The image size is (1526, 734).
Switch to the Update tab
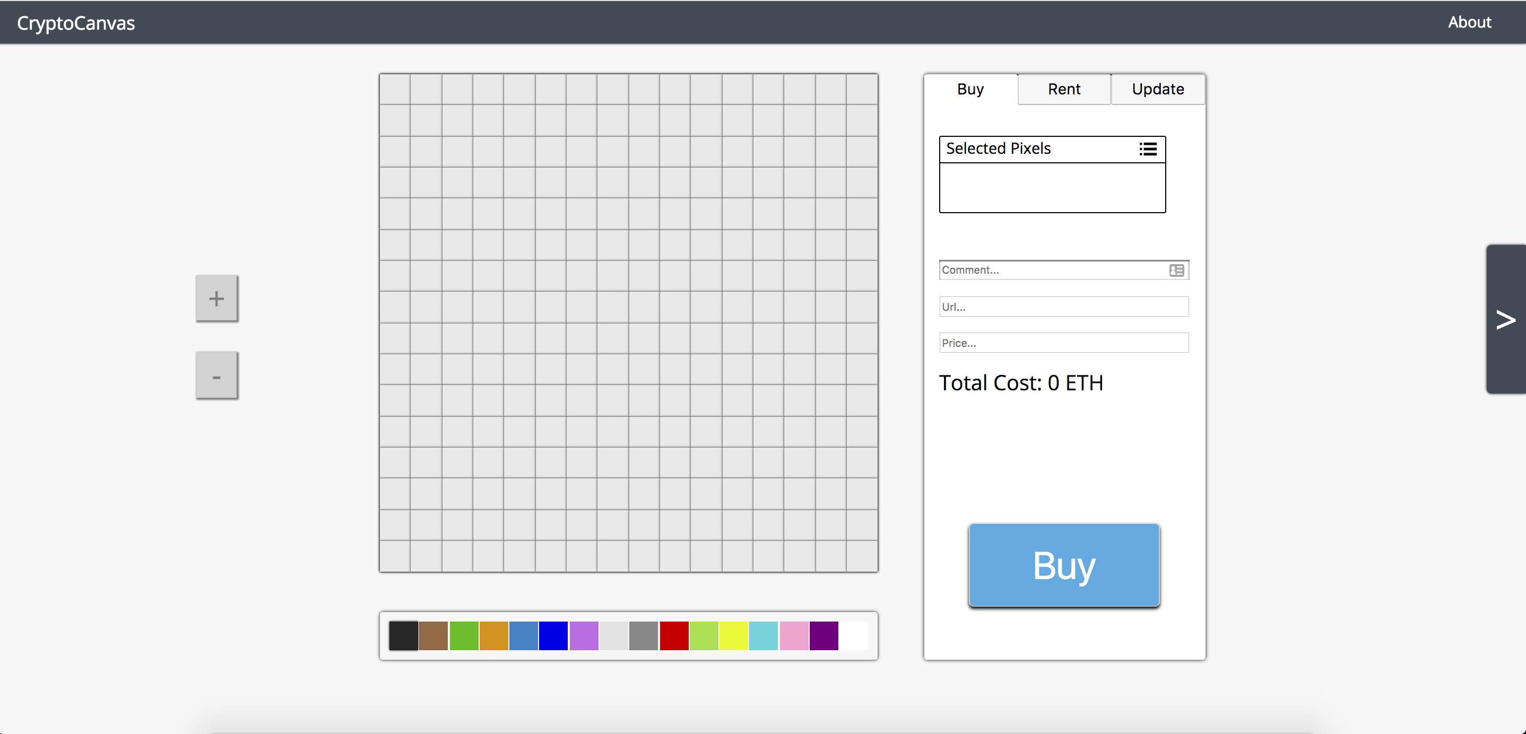coord(1158,90)
